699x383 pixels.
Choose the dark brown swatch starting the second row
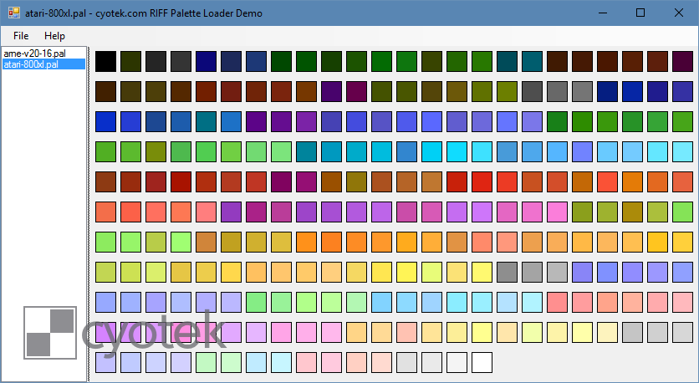pos(105,91)
